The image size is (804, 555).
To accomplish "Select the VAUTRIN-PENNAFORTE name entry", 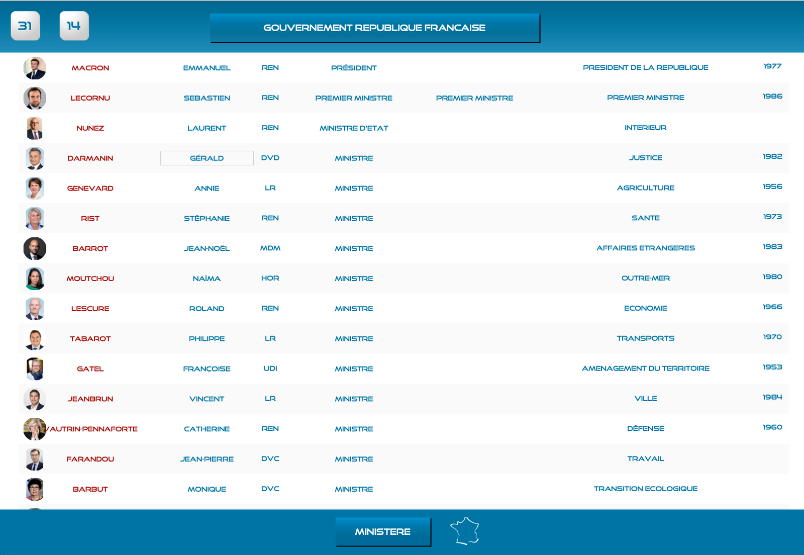I will click(x=93, y=429).
